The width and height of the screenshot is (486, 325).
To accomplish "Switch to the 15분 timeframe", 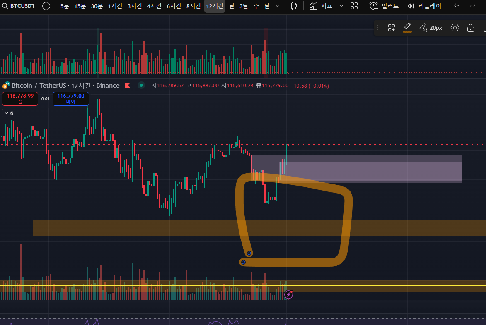I will click(80, 6).
